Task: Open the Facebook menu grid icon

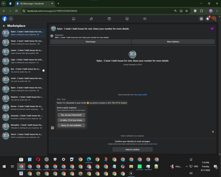Action: click(x=201, y=19)
